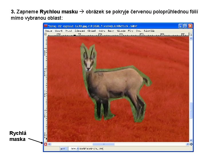Screen dimensions: 206x154
Task: Click the up arrow of vertical scrollbar
Action: pyautogui.click(x=191, y=38)
